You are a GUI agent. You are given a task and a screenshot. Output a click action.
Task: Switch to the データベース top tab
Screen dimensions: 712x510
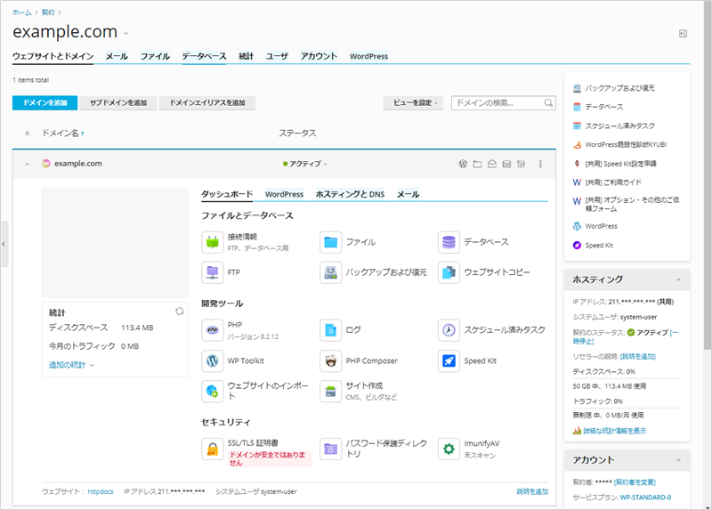(204, 56)
